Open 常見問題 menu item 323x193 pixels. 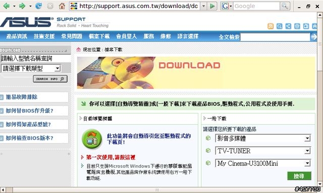click(72, 36)
